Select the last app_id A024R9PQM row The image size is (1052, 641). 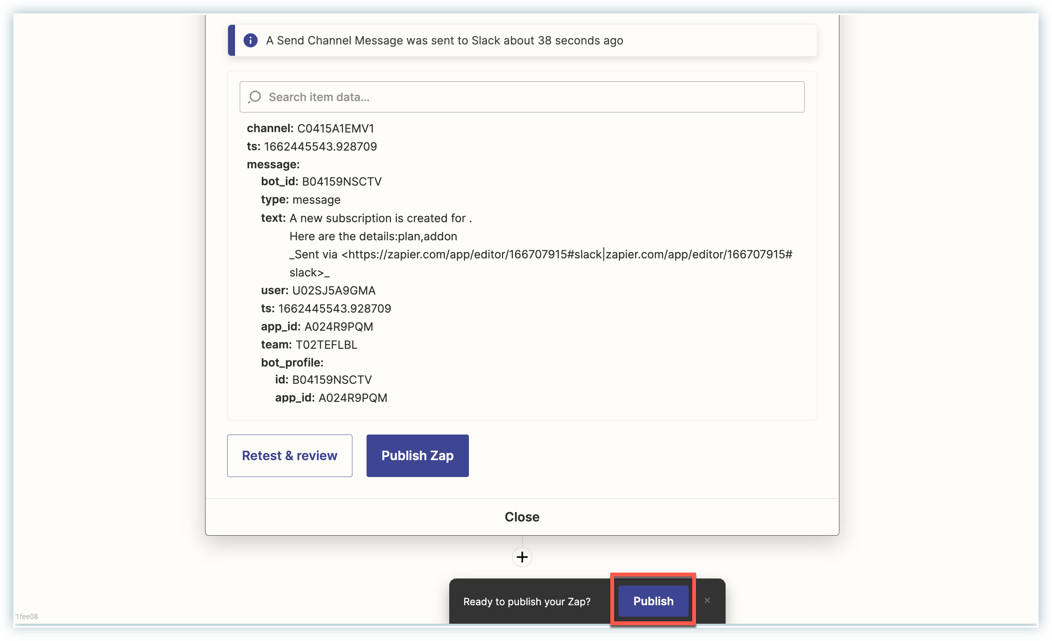331,398
